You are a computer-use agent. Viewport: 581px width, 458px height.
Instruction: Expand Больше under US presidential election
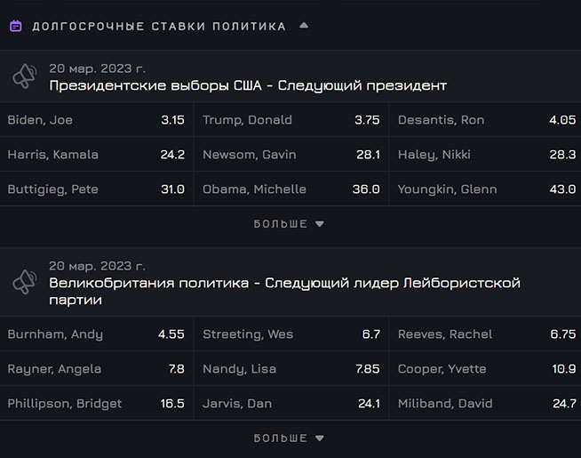coord(290,224)
